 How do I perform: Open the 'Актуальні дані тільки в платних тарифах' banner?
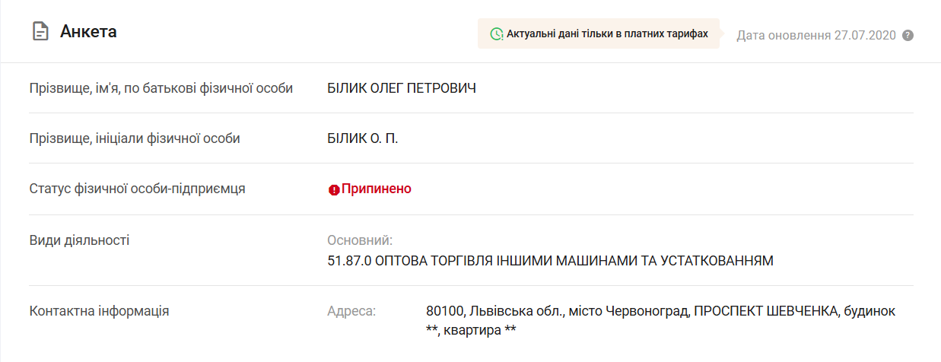[599, 34]
